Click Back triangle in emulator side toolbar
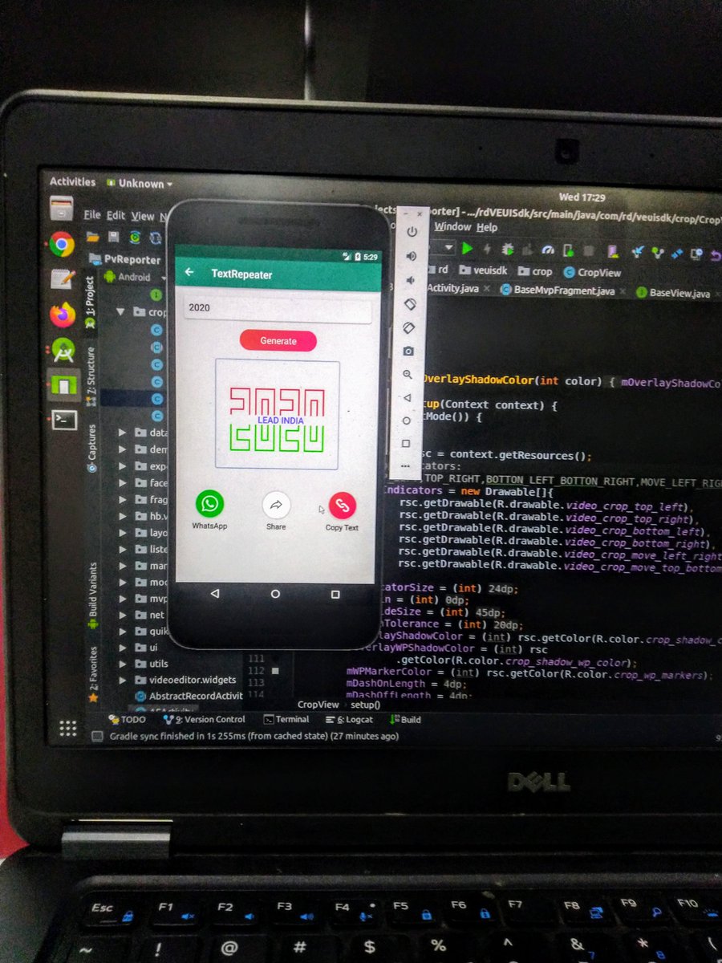The height and width of the screenshot is (963, 722). (x=407, y=397)
